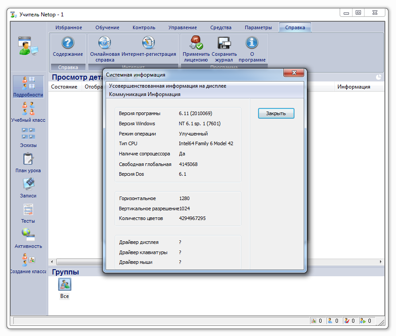Open the Контроль tab
This screenshot has width=396, height=336.
[144, 27]
